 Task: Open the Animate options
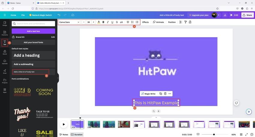point(158,22)
